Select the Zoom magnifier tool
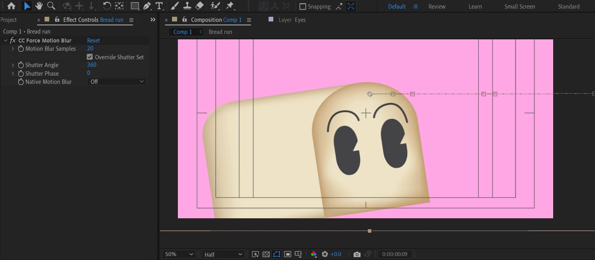Image resolution: width=595 pixels, height=260 pixels. 51,6
